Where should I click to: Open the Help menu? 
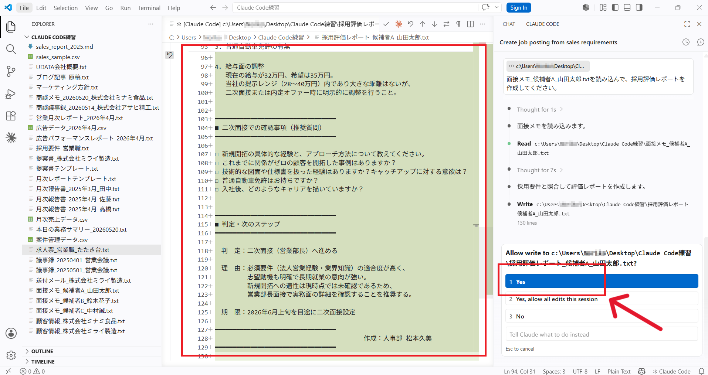pyautogui.click(x=174, y=8)
